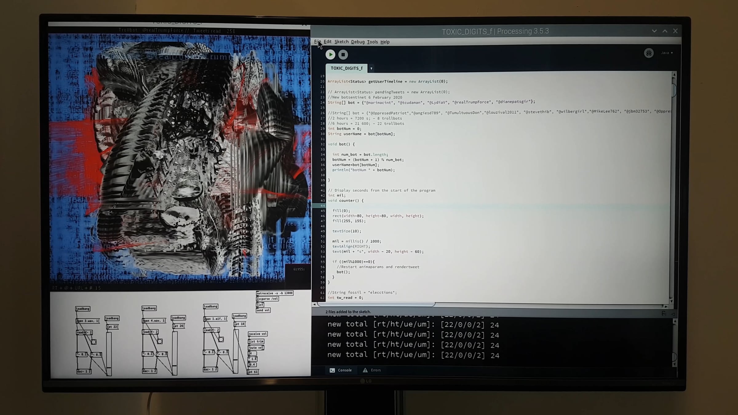Open the Tools menu

point(372,42)
